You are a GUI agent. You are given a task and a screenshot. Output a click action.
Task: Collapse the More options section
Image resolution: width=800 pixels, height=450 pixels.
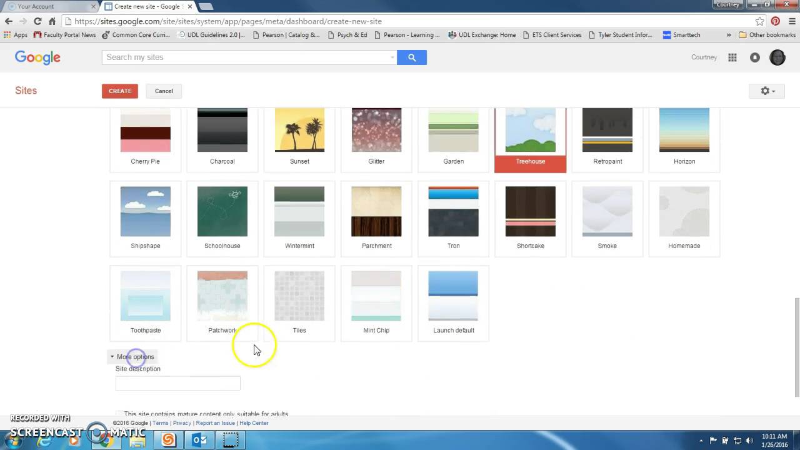[x=132, y=357]
